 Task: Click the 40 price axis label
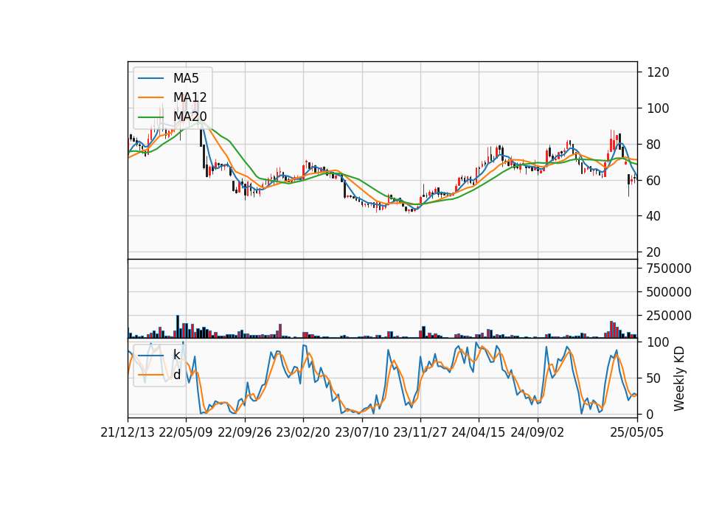pos(654,216)
